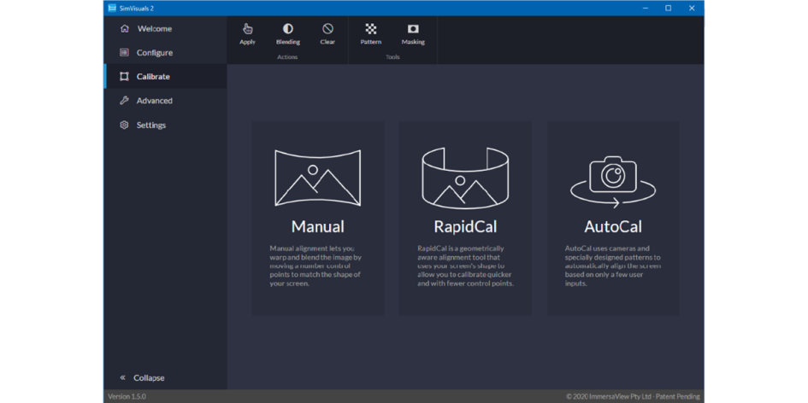Click the RapidCal description paragraph
Screen dimensions: 808x403
(465, 266)
